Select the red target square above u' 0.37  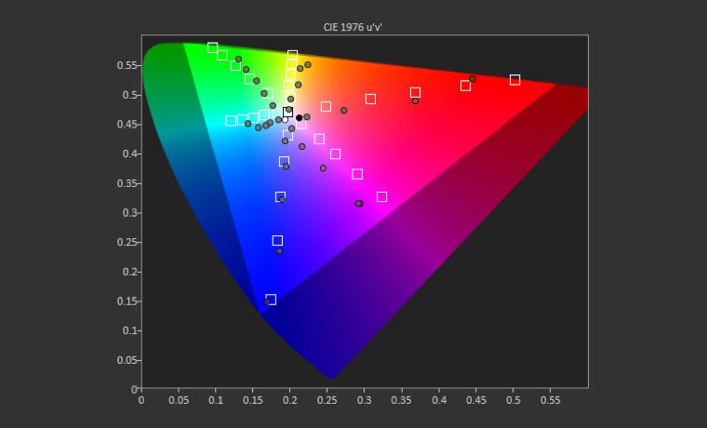415,92
